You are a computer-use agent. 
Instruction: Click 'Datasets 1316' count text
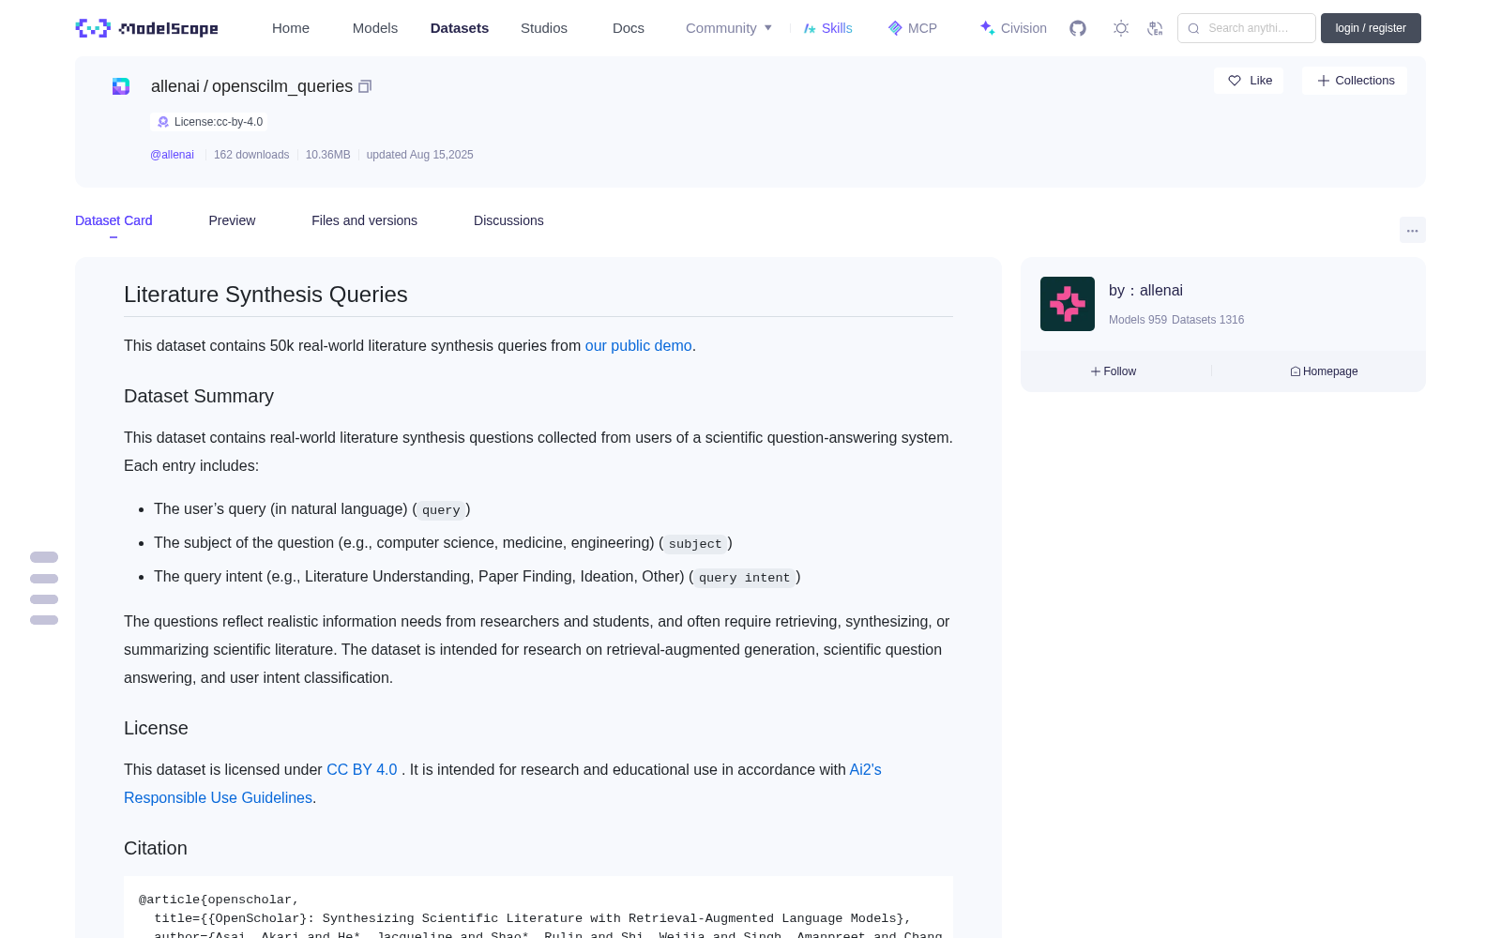[x=1207, y=320]
